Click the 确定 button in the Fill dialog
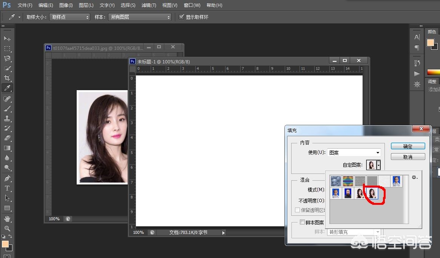 pos(408,146)
